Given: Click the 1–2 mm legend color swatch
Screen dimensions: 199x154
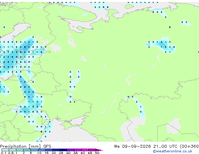Looking at the screenshot, I should coord(20,150).
